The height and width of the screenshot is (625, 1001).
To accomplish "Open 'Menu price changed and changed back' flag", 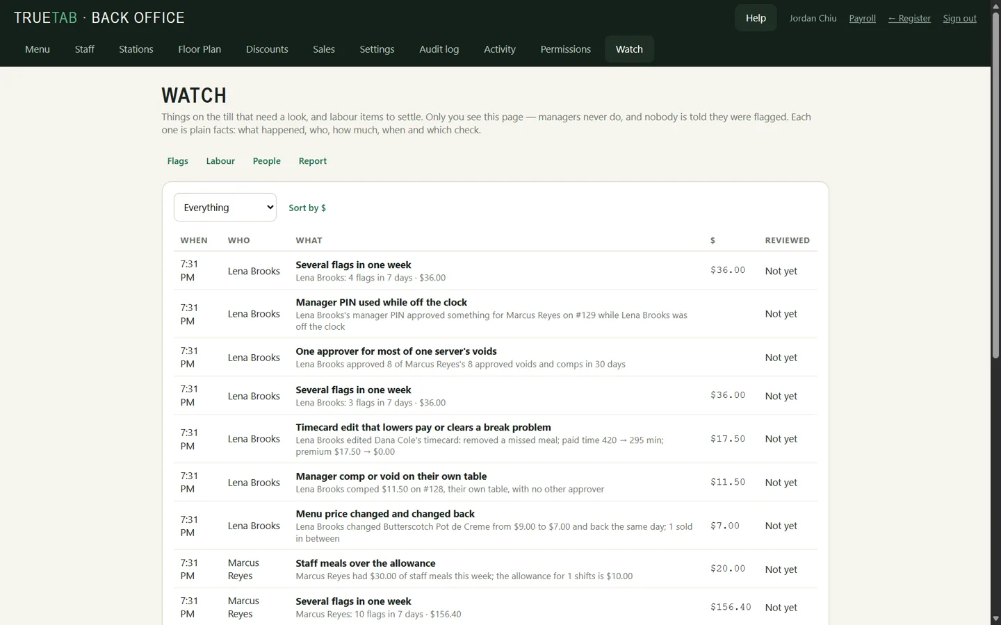I will click(385, 514).
